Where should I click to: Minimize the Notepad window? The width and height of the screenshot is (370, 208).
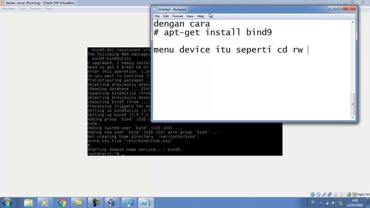pyautogui.click(x=332, y=9)
